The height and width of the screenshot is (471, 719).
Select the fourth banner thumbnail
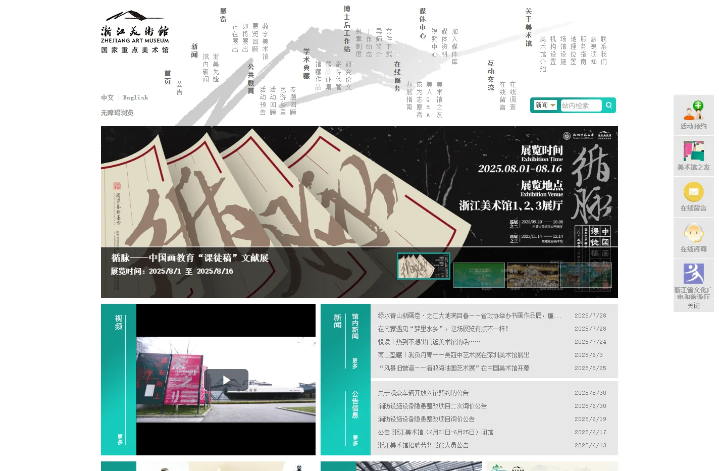(x=586, y=275)
